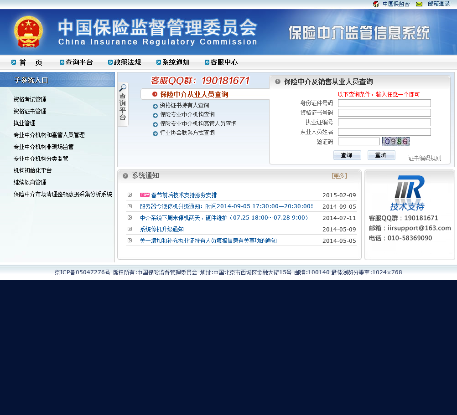Open 系统通知 in the navigation bar
Image resolution: width=457 pixels, height=415 pixels.
pyautogui.click(x=176, y=62)
